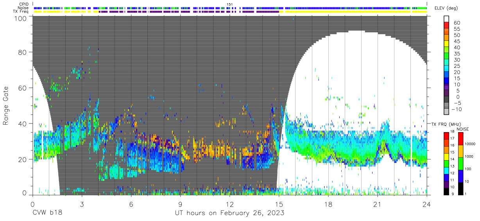The image size is (480, 221).
Task: Click the '1000' label on the NOISE colorbar
Action: tap(470, 156)
